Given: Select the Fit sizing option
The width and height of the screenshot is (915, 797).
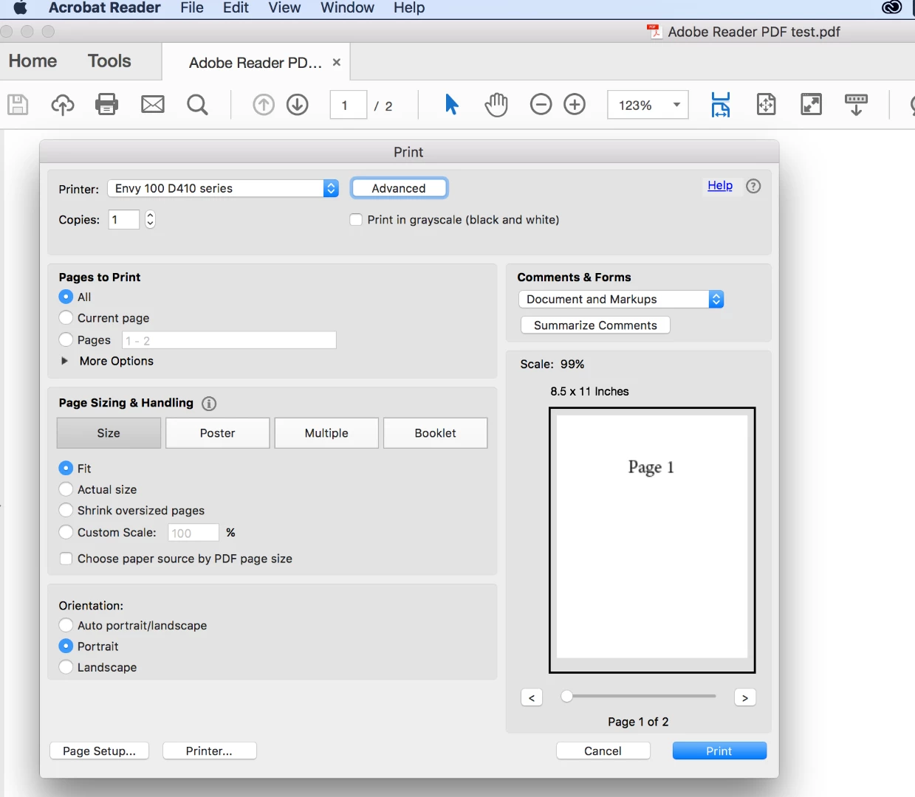Looking at the screenshot, I should point(66,468).
